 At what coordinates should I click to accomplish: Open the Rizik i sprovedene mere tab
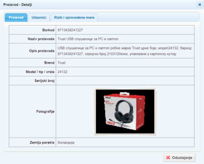click(x=74, y=17)
